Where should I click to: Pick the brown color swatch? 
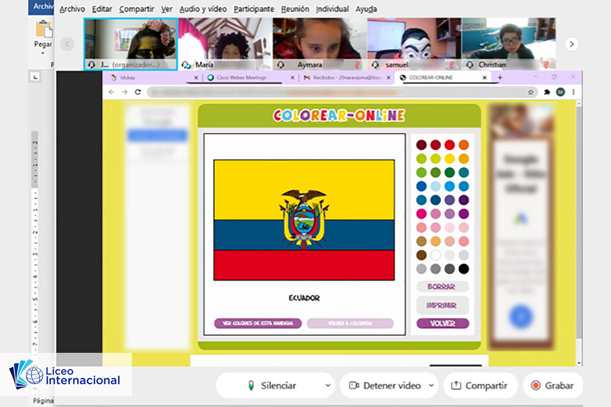click(x=422, y=255)
